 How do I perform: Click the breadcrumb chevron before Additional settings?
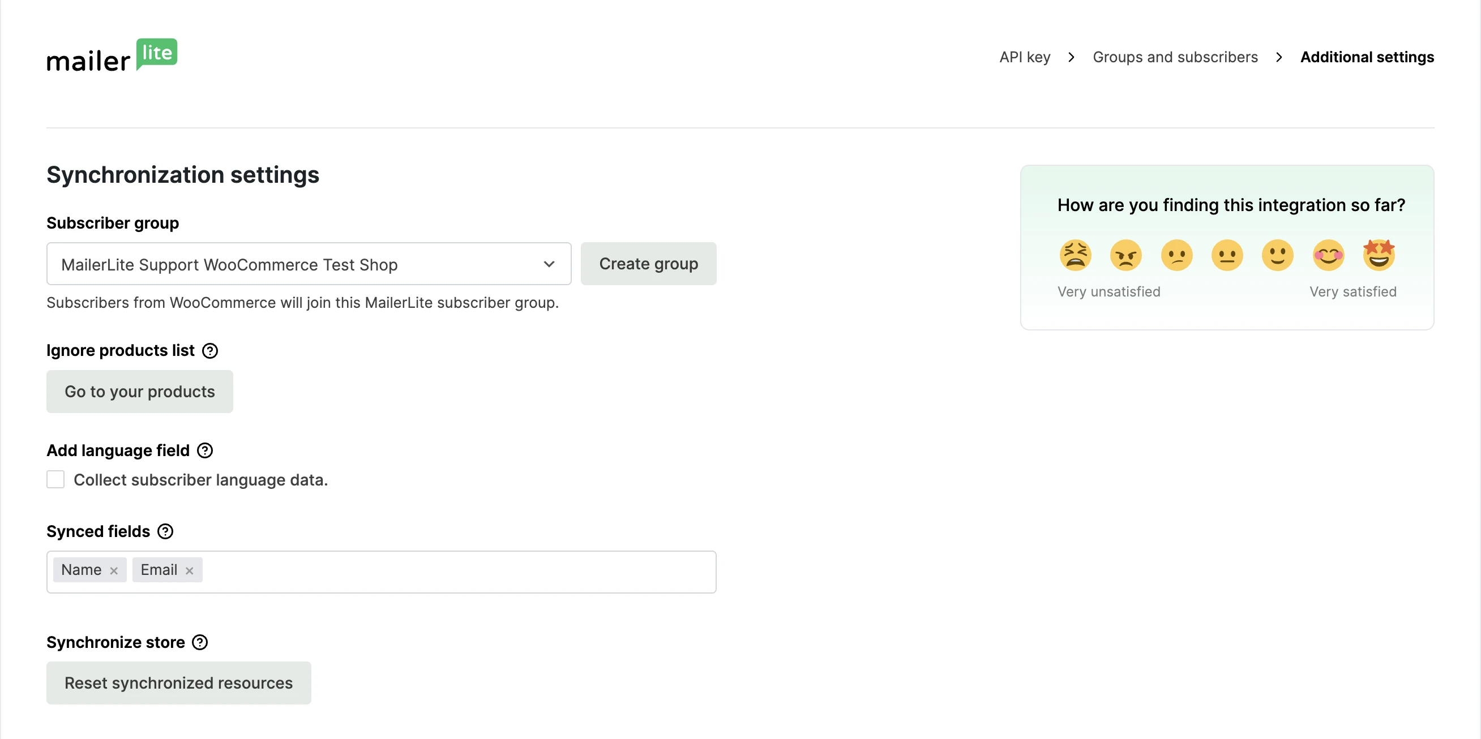1279,57
